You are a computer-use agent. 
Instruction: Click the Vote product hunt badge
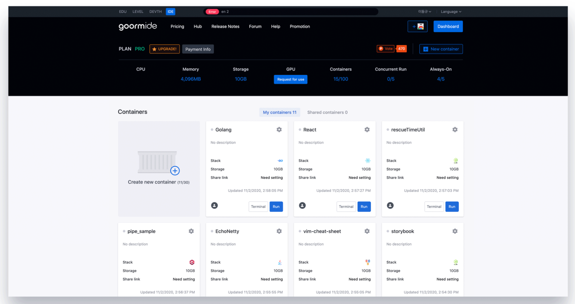(x=386, y=49)
